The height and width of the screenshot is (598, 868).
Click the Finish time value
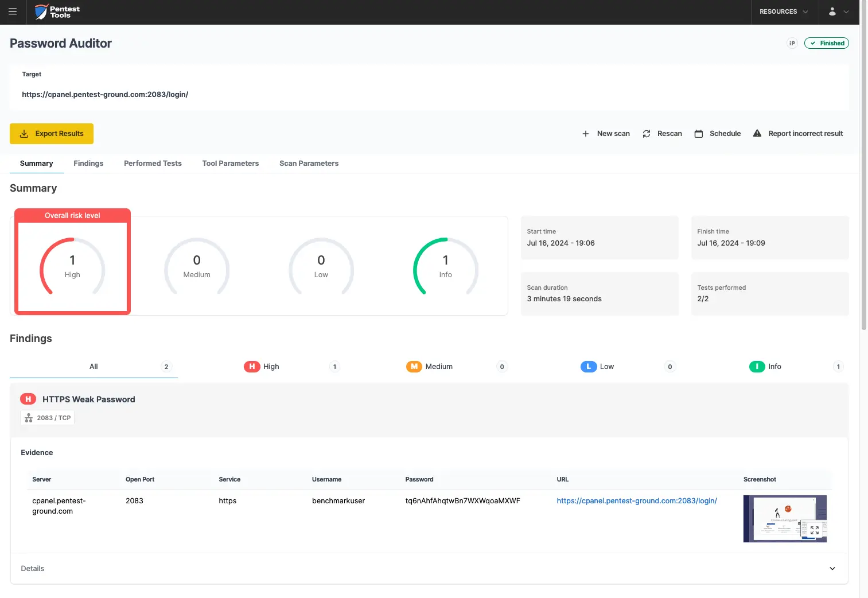731,243
